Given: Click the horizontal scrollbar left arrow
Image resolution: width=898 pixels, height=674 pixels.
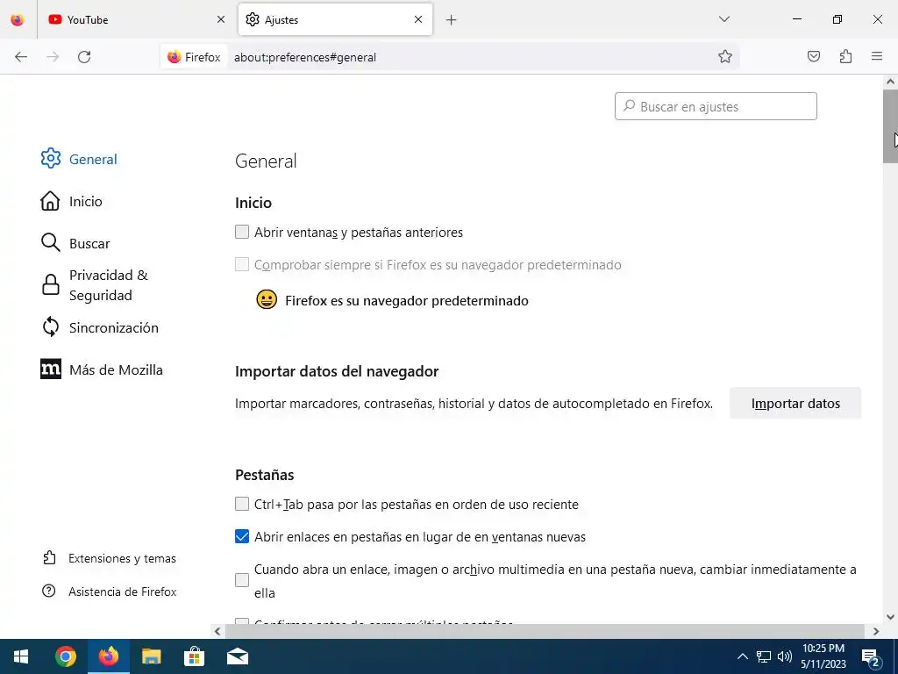Looking at the screenshot, I should click(217, 631).
